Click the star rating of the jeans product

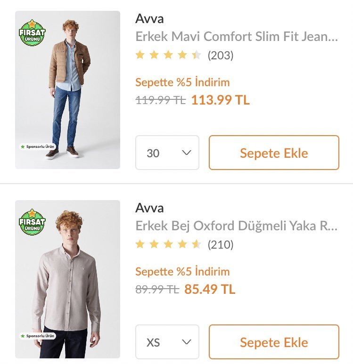[168, 56]
